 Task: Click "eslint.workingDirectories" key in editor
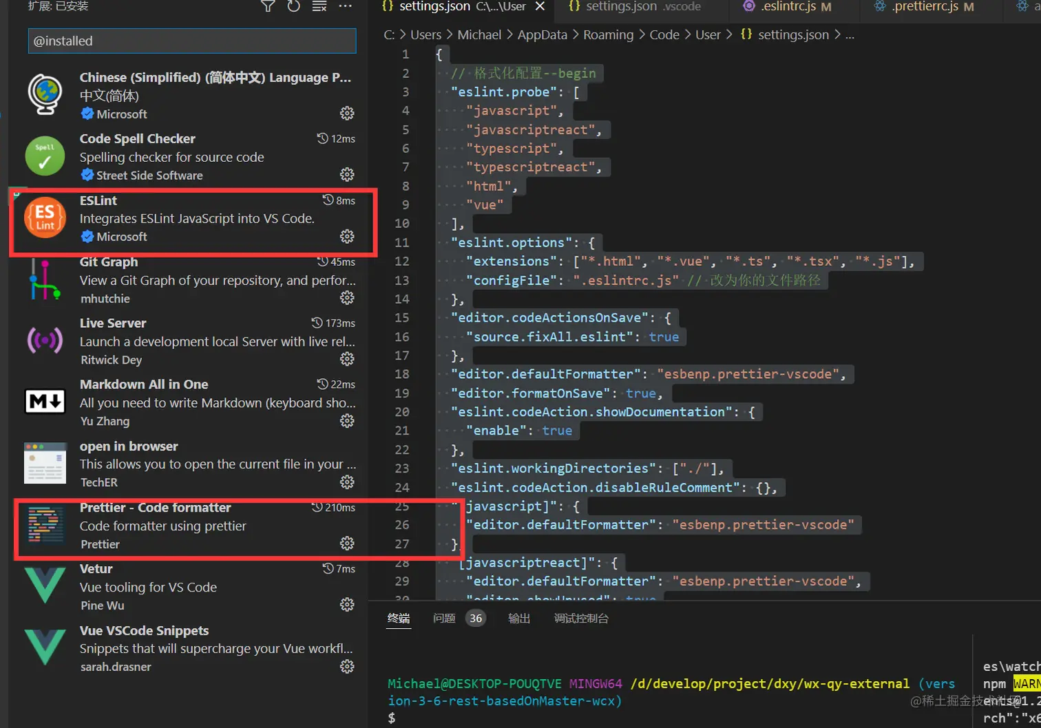pos(554,468)
